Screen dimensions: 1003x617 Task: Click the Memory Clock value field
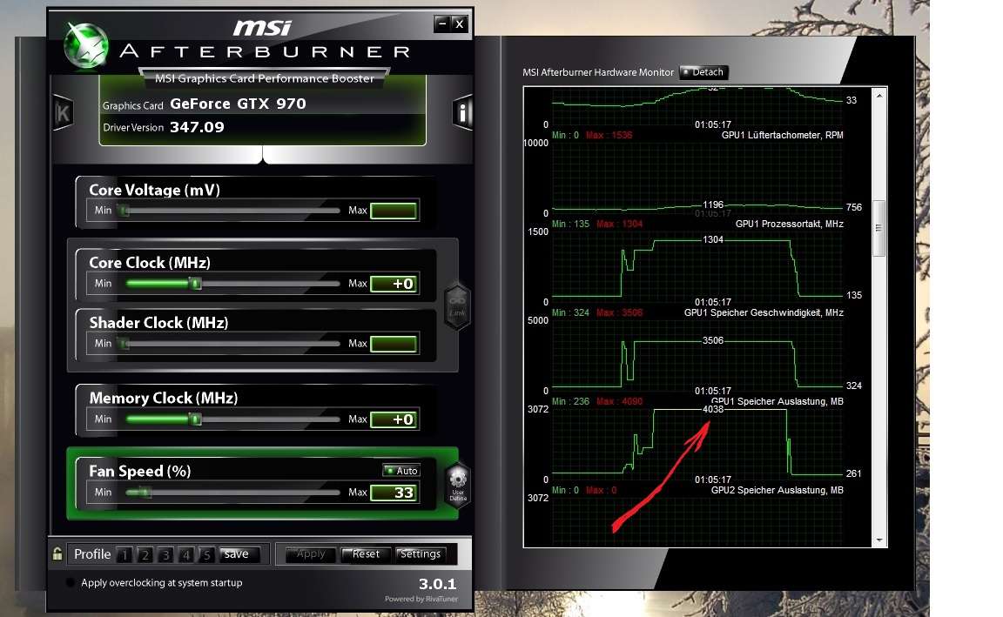(394, 419)
